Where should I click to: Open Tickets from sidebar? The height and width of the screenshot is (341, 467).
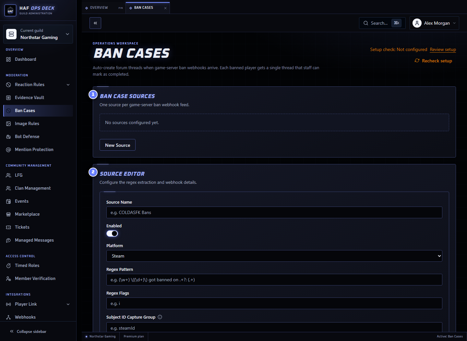[38, 227]
